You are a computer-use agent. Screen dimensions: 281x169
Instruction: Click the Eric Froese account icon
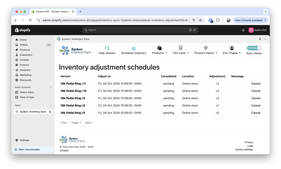231,47
